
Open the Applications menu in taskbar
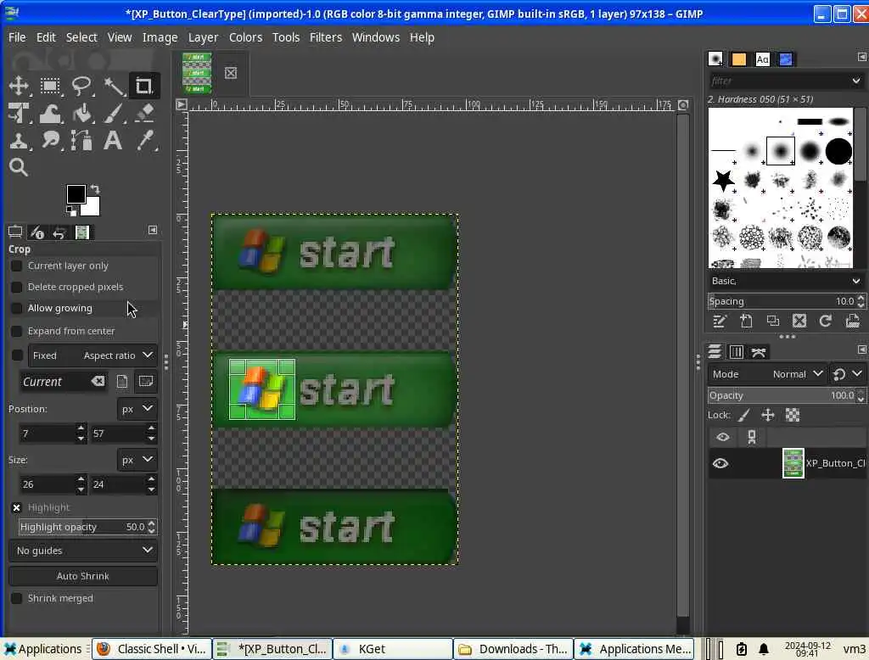point(43,649)
